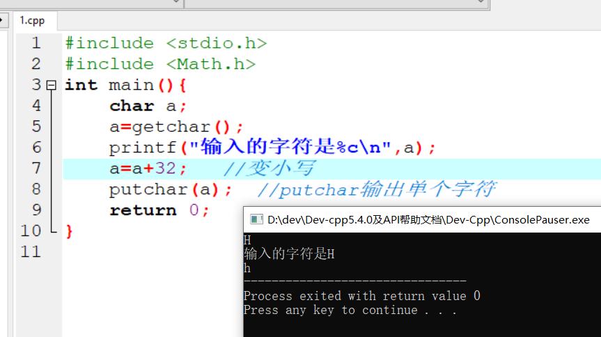Click the left tab scroll arrow

(x=3, y=20)
